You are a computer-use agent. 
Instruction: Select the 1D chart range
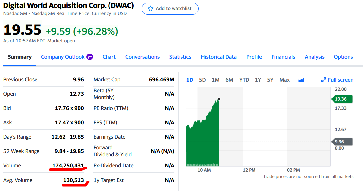(190, 80)
